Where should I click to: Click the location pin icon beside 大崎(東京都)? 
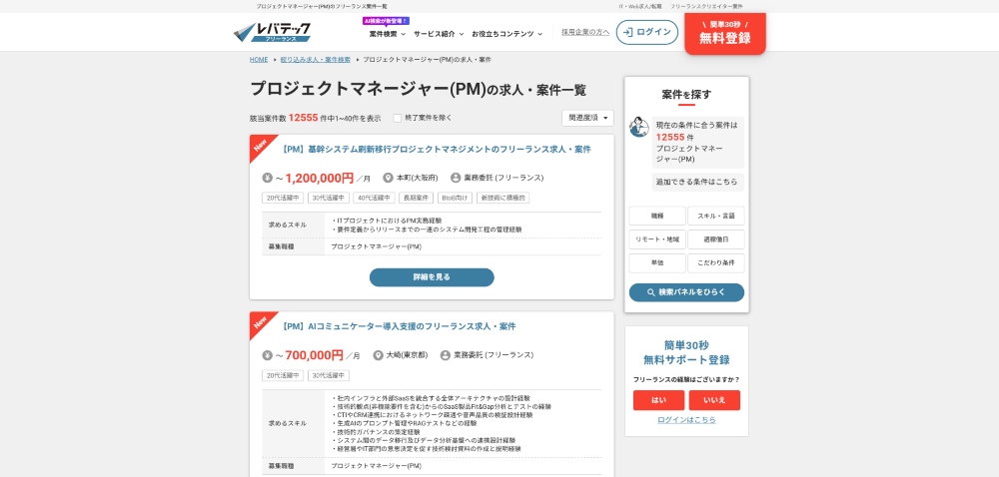point(379,355)
